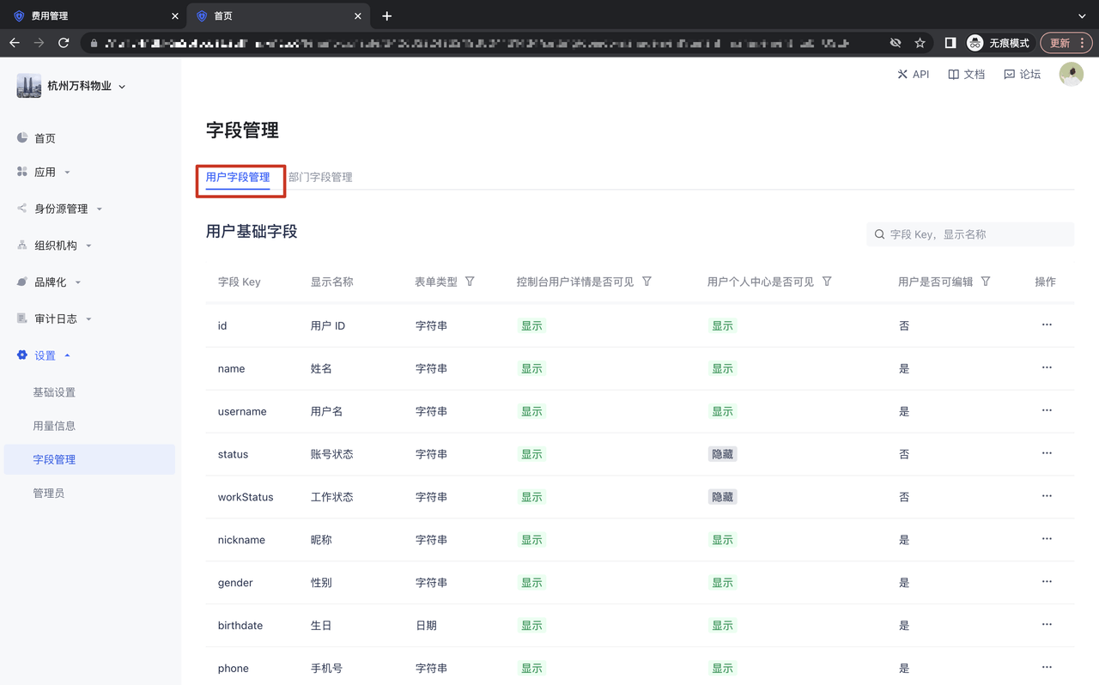This screenshot has width=1099, height=685.
Task: Switch to the 部门字段管理 tab
Action: point(320,177)
